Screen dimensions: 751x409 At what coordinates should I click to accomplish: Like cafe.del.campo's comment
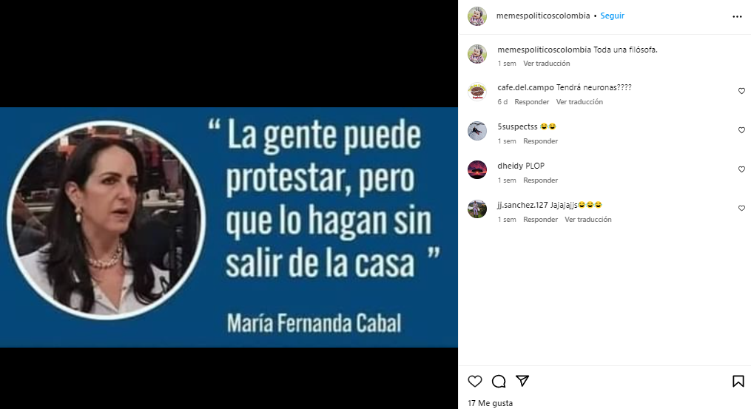coord(741,91)
